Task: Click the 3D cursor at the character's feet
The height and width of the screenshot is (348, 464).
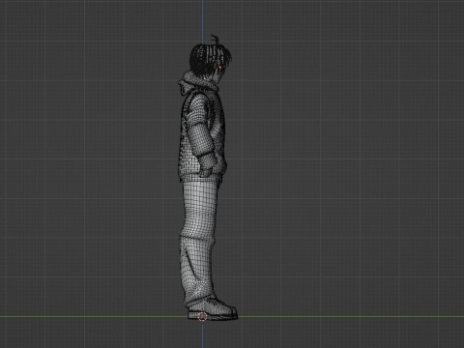Action: (x=202, y=317)
